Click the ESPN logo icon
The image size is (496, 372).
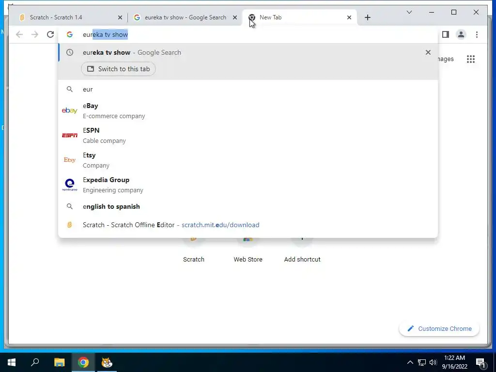click(x=70, y=136)
